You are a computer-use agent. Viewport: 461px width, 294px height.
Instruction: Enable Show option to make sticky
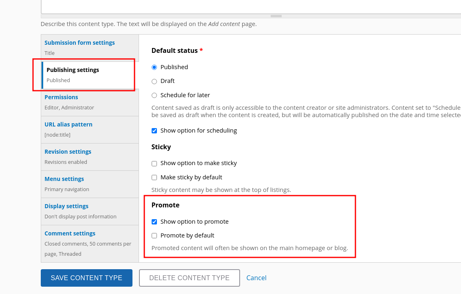coord(154,164)
